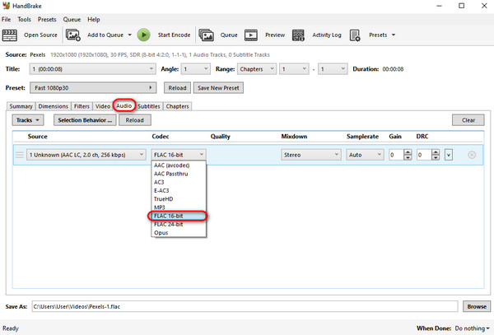Select AAC Passthru codec option
Viewport: 494px width, 335px height.
[179, 174]
